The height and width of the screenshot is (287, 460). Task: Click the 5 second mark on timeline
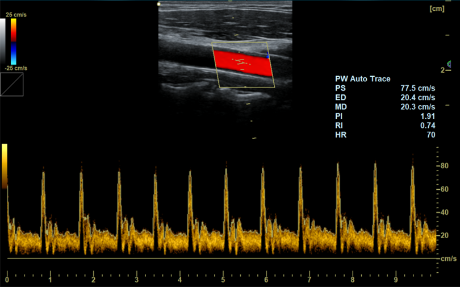[223, 280]
